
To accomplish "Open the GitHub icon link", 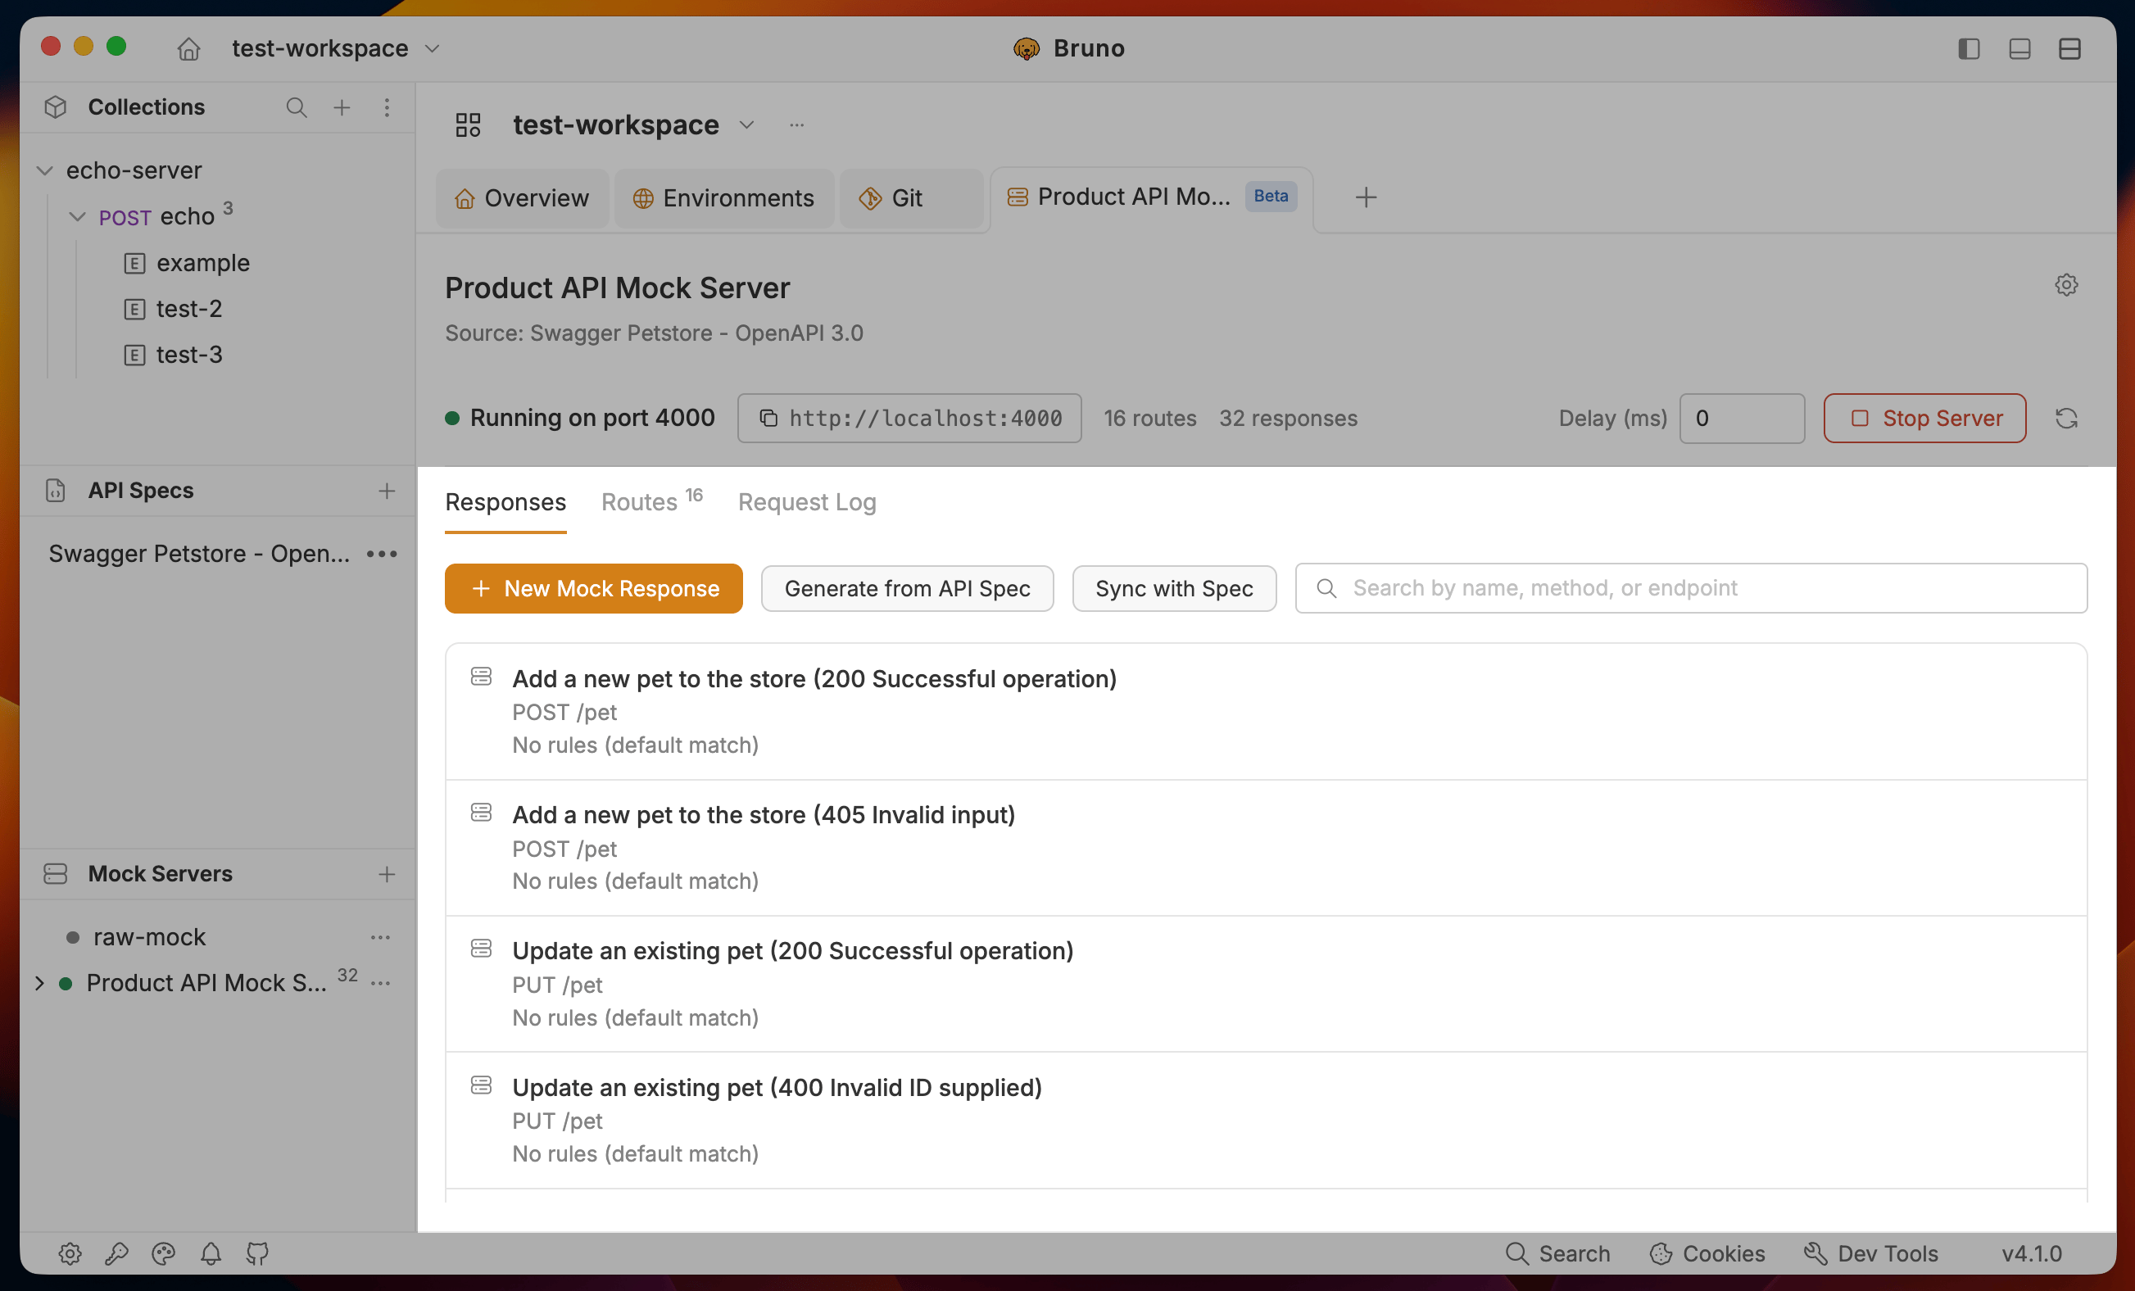I will tap(257, 1254).
